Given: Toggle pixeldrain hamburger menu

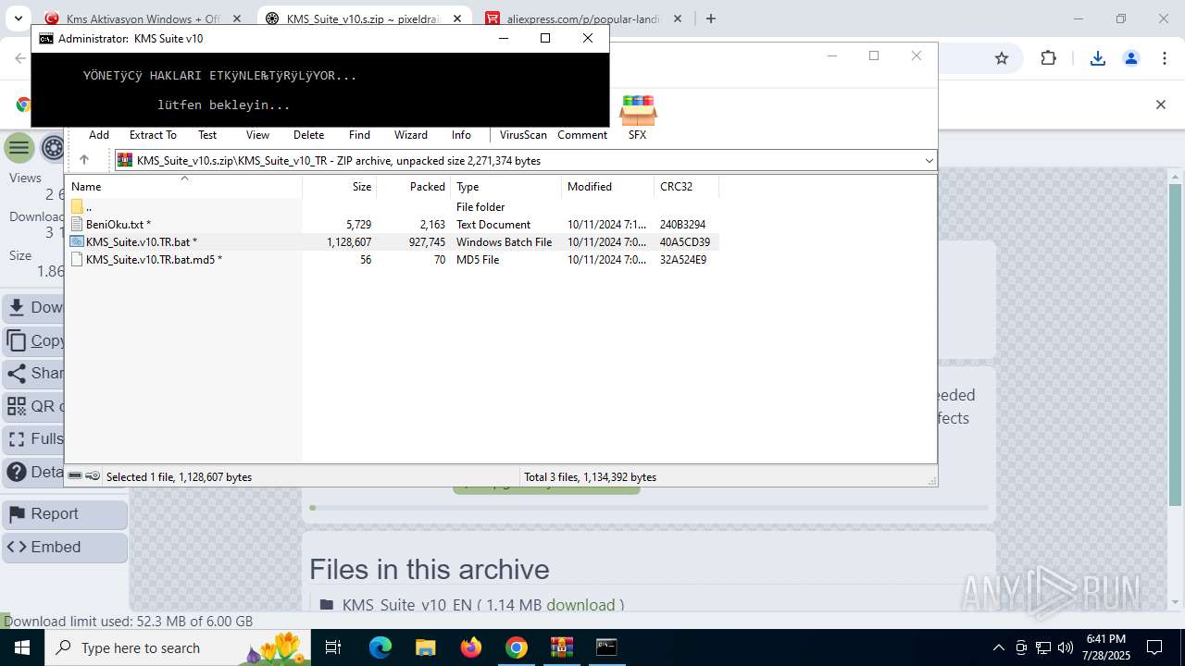Looking at the screenshot, I should click(19, 148).
